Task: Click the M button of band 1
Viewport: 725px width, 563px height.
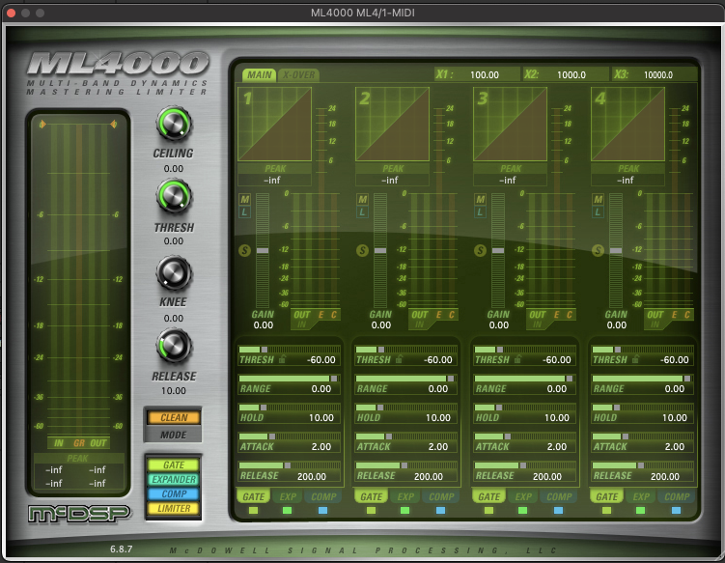Action: pyautogui.click(x=244, y=199)
